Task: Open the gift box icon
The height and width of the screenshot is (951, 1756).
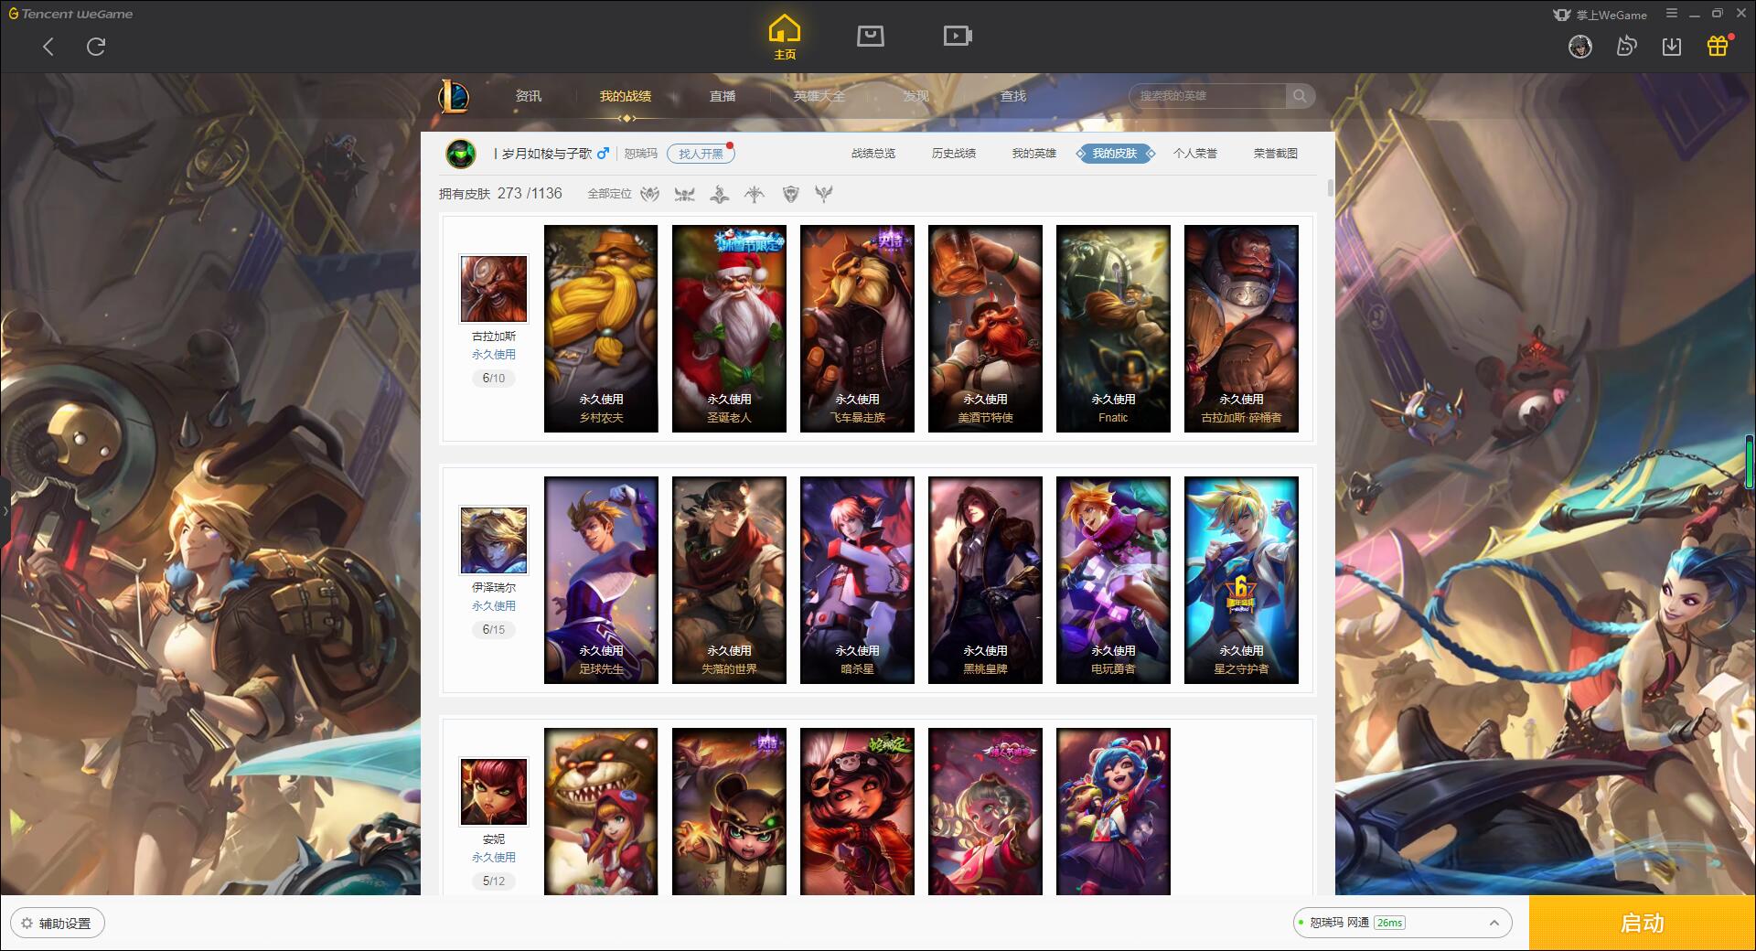Action: tap(1719, 46)
